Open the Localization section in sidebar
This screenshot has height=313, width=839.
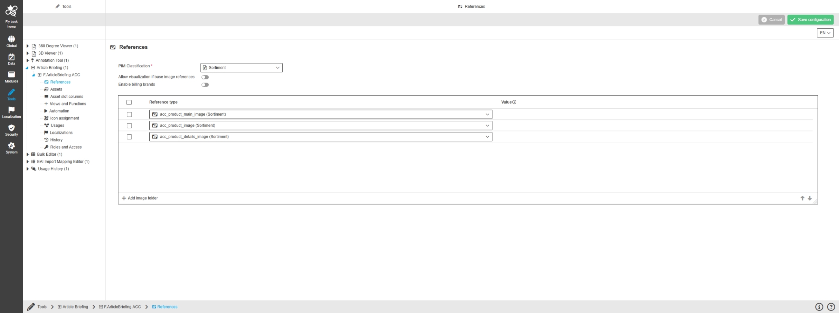[11, 113]
